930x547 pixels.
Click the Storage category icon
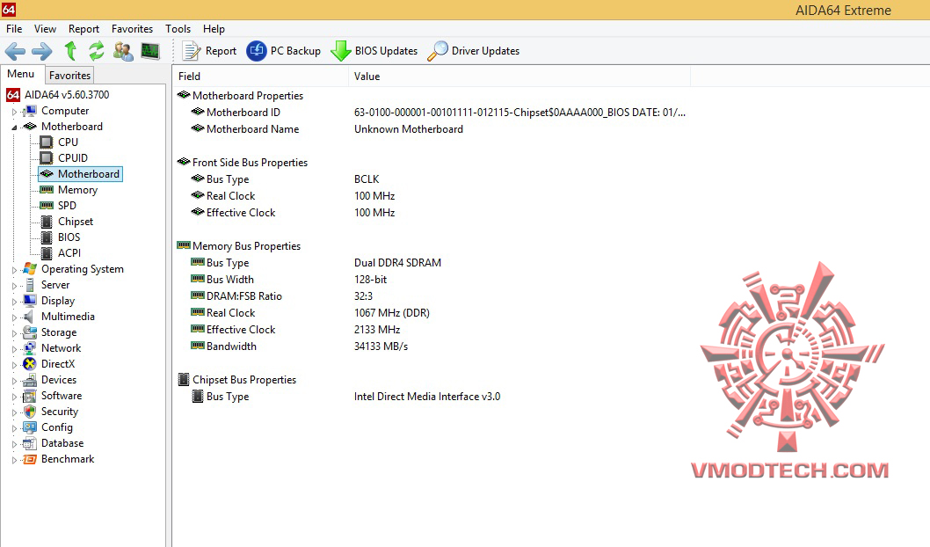pos(30,332)
